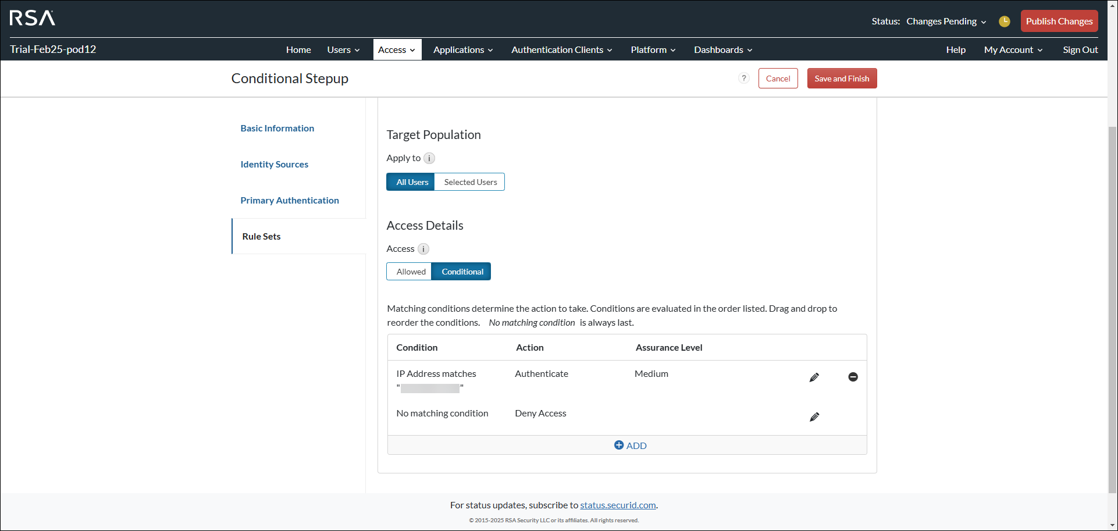Open the Access info tooltip icon

click(423, 248)
